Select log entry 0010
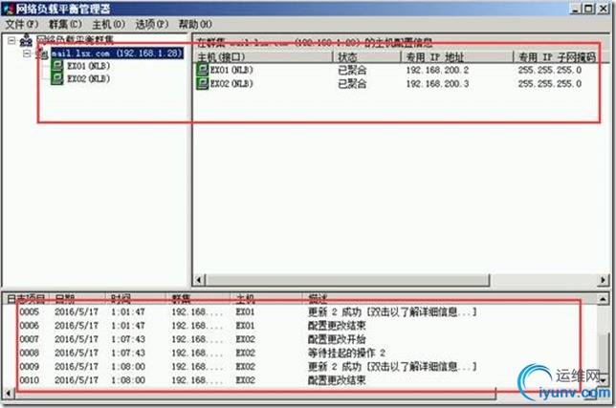The image size is (616, 408). [298, 379]
